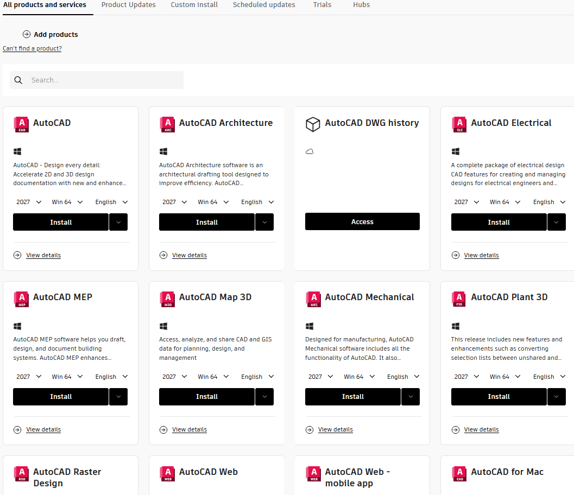
Task: Install AutoCAD Plant 3D
Action: pos(499,397)
